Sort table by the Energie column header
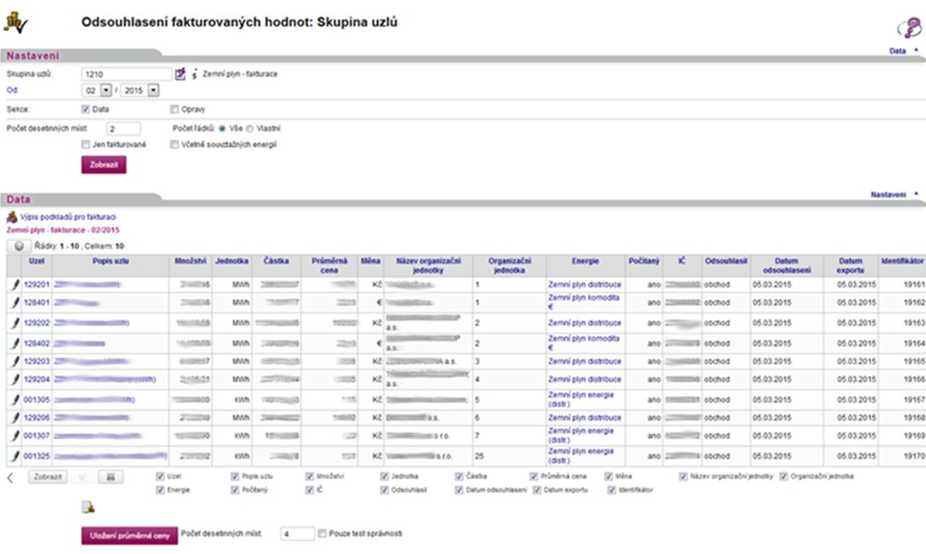 (x=585, y=260)
